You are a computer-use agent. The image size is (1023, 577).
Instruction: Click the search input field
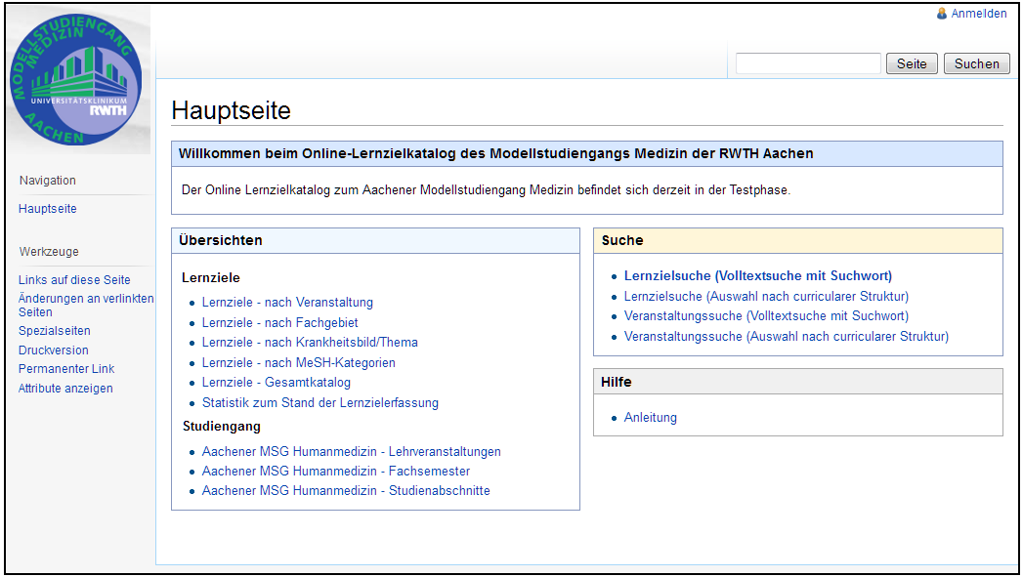pos(808,63)
